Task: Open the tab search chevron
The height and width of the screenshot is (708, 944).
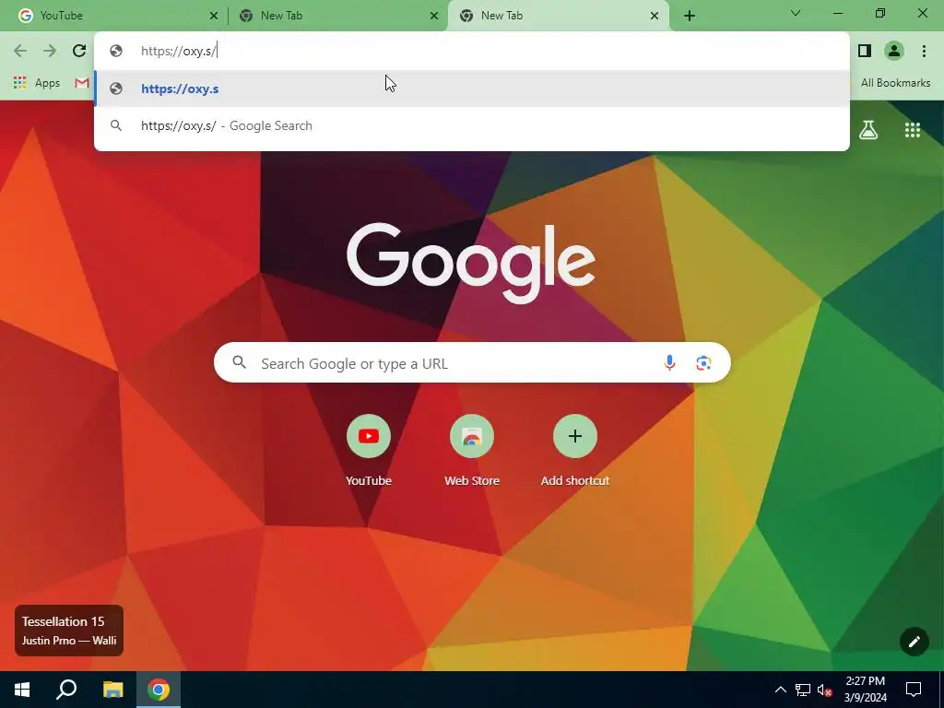Action: (x=796, y=13)
